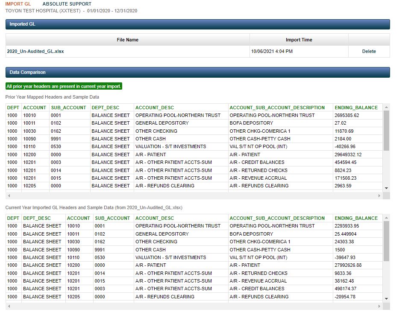Open the IMPORT GL tab
The width and height of the screenshot is (405, 315).
pyautogui.click(x=18, y=4)
